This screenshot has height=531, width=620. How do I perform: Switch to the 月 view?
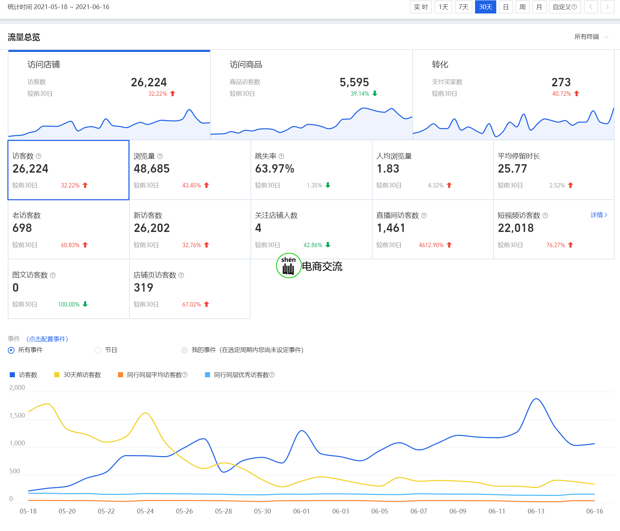pyautogui.click(x=539, y=7)
